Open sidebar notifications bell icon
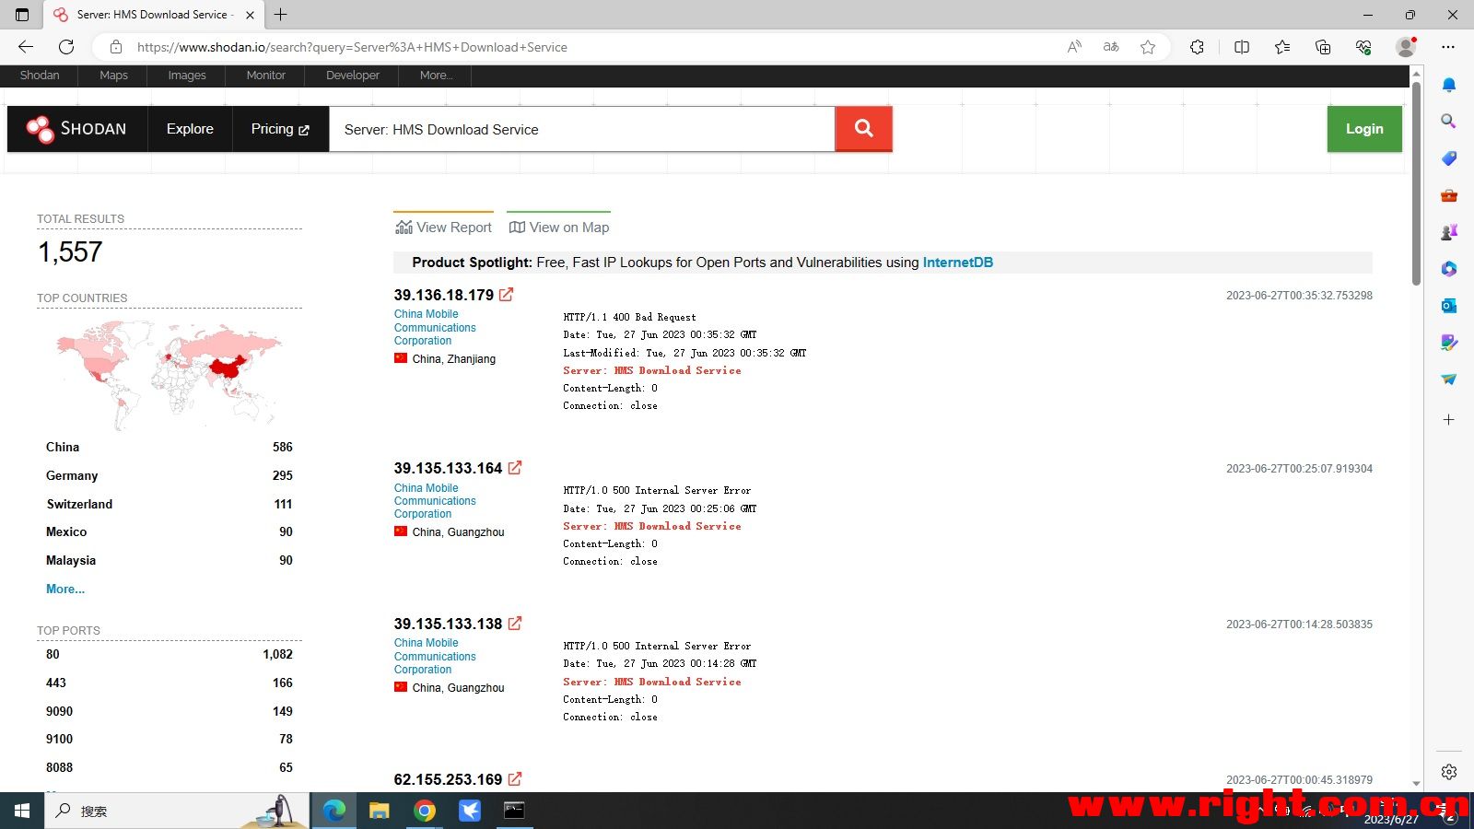 pos(1449,85)
